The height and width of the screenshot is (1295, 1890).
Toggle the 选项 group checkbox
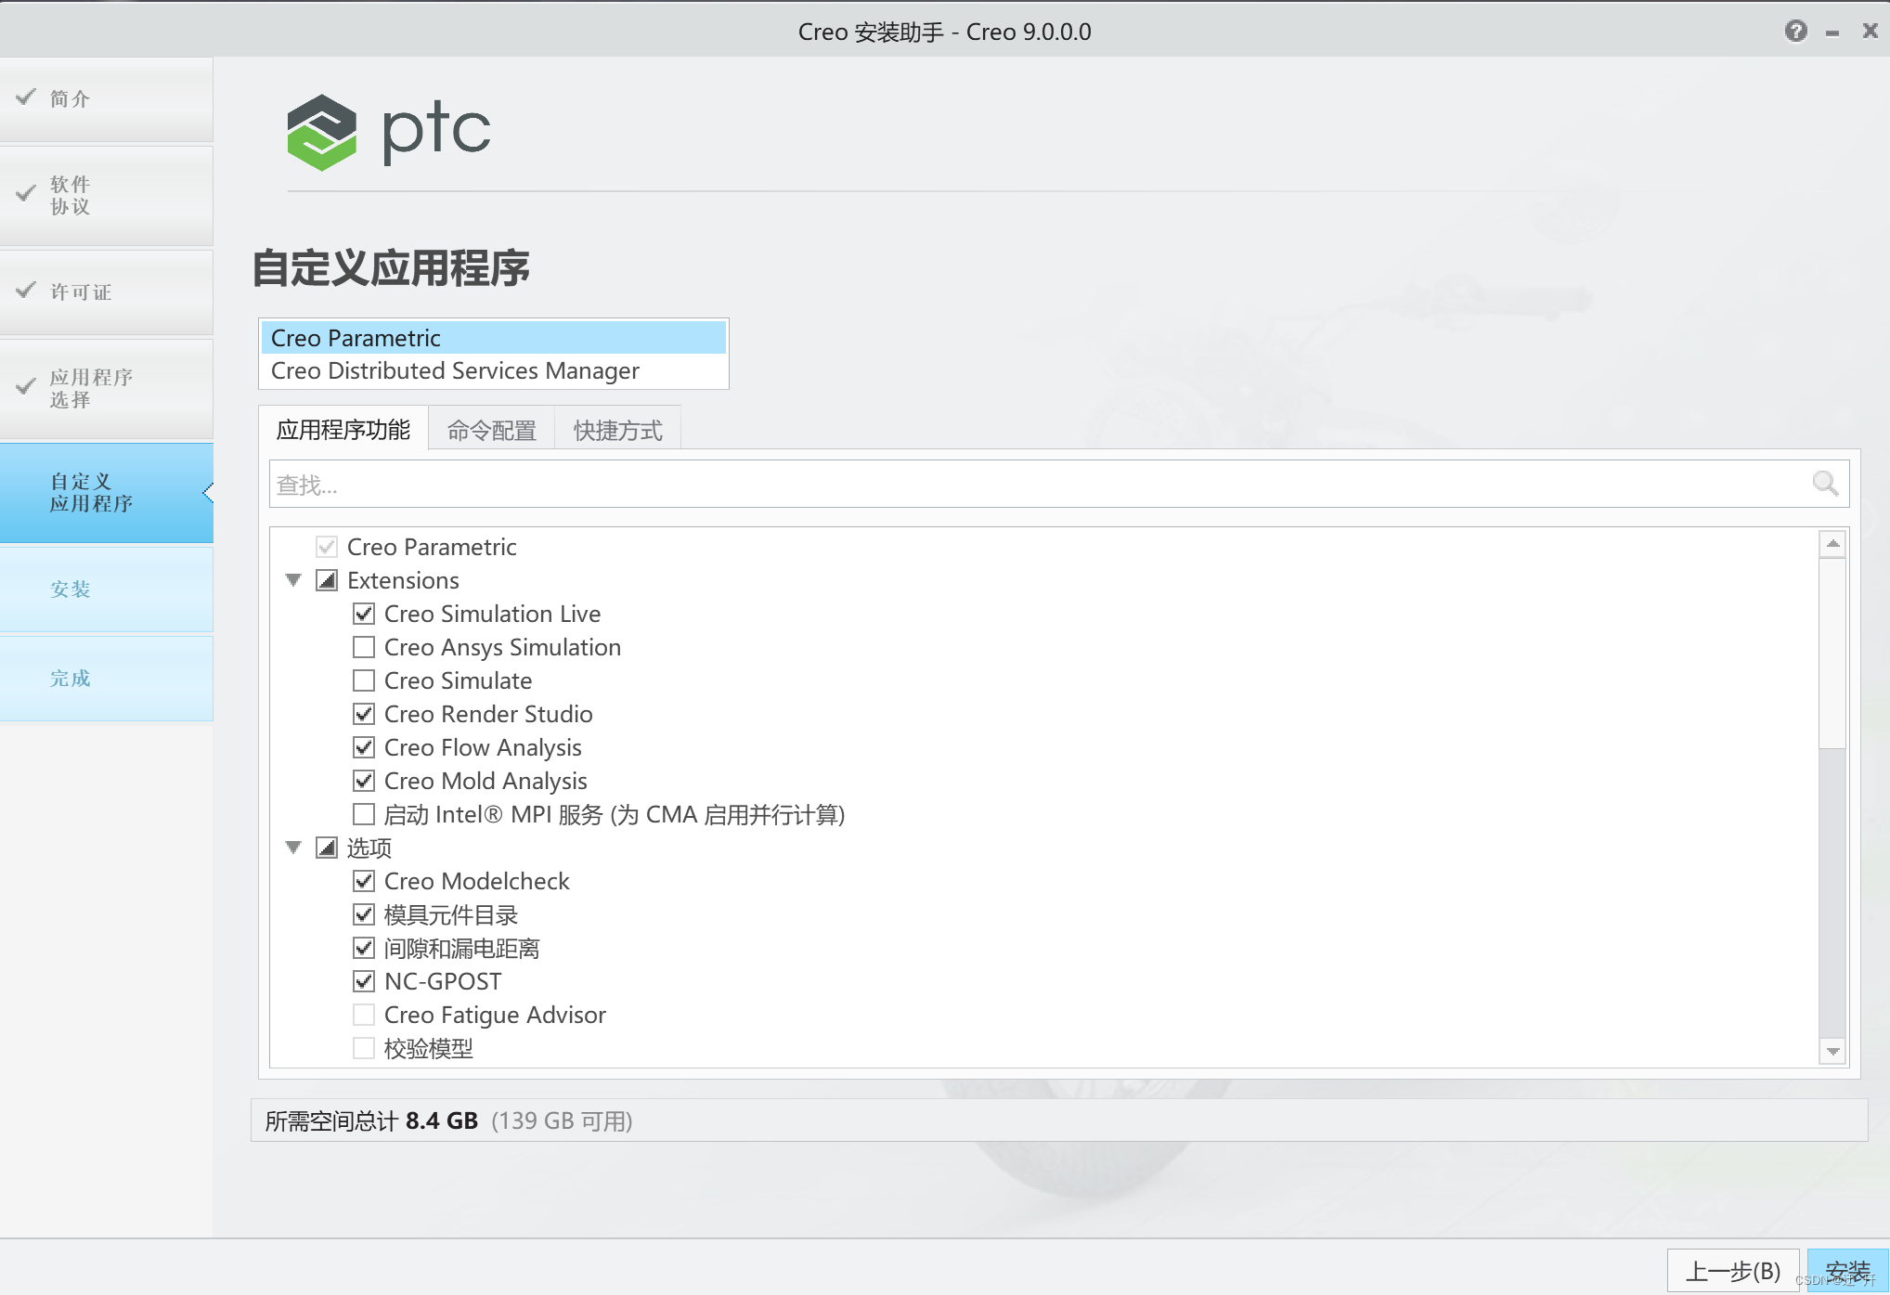[x=327, y=848]
